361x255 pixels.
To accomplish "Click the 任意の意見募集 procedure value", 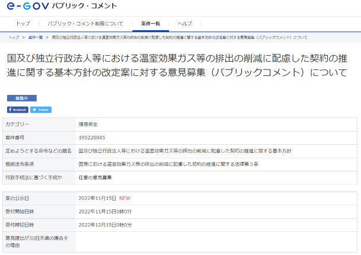I will point(95,177).
